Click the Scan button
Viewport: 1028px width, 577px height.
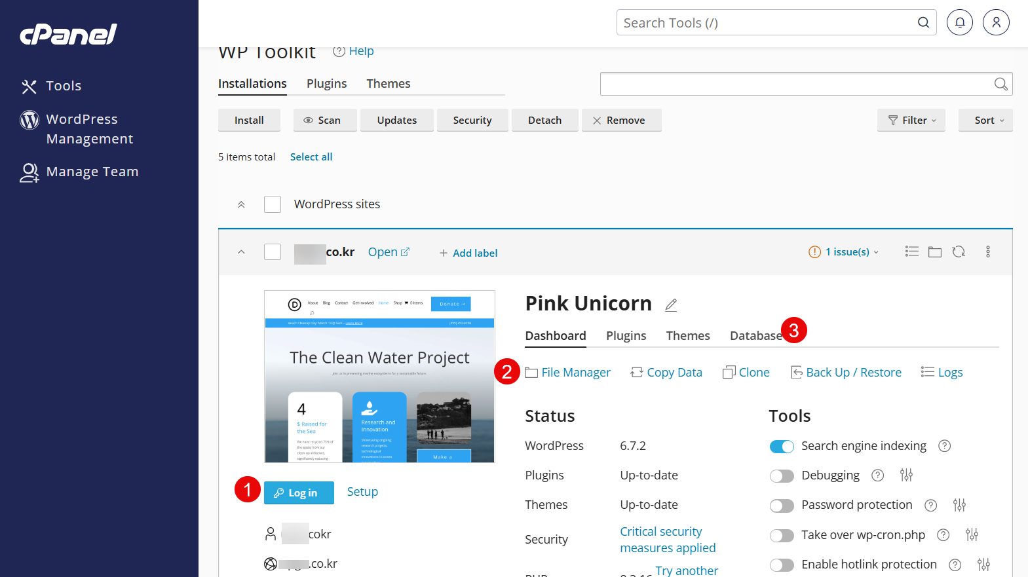(325, 121)
